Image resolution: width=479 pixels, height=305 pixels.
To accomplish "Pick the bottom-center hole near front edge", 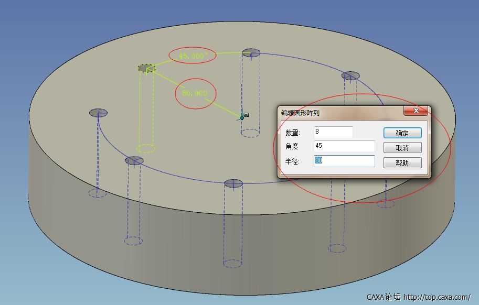I will 233,183.
